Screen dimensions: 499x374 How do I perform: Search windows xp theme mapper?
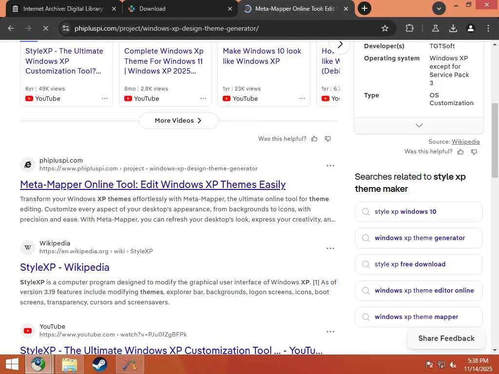pyautogui.click(x=419, y=317)
